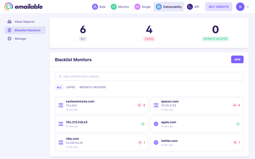
Task: Click the green check status for apple.com
Action: 238,124
